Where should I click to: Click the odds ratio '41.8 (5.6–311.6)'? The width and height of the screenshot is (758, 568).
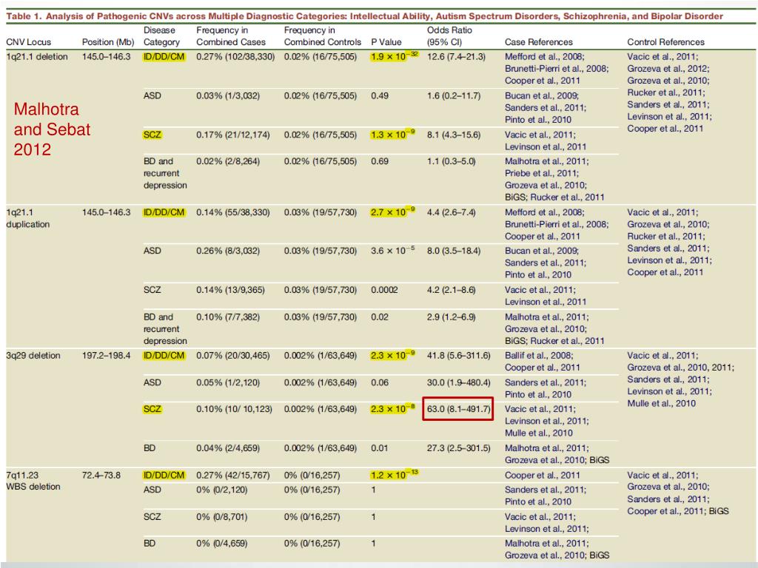point(458,356)
